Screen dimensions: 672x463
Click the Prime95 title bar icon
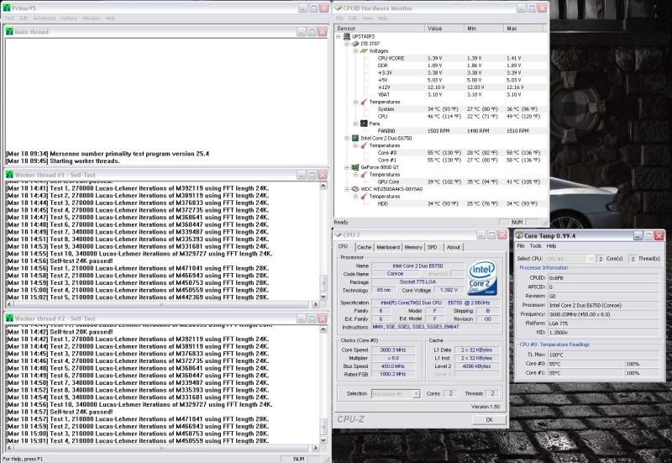pyautogui.click(x=7, y=8)
